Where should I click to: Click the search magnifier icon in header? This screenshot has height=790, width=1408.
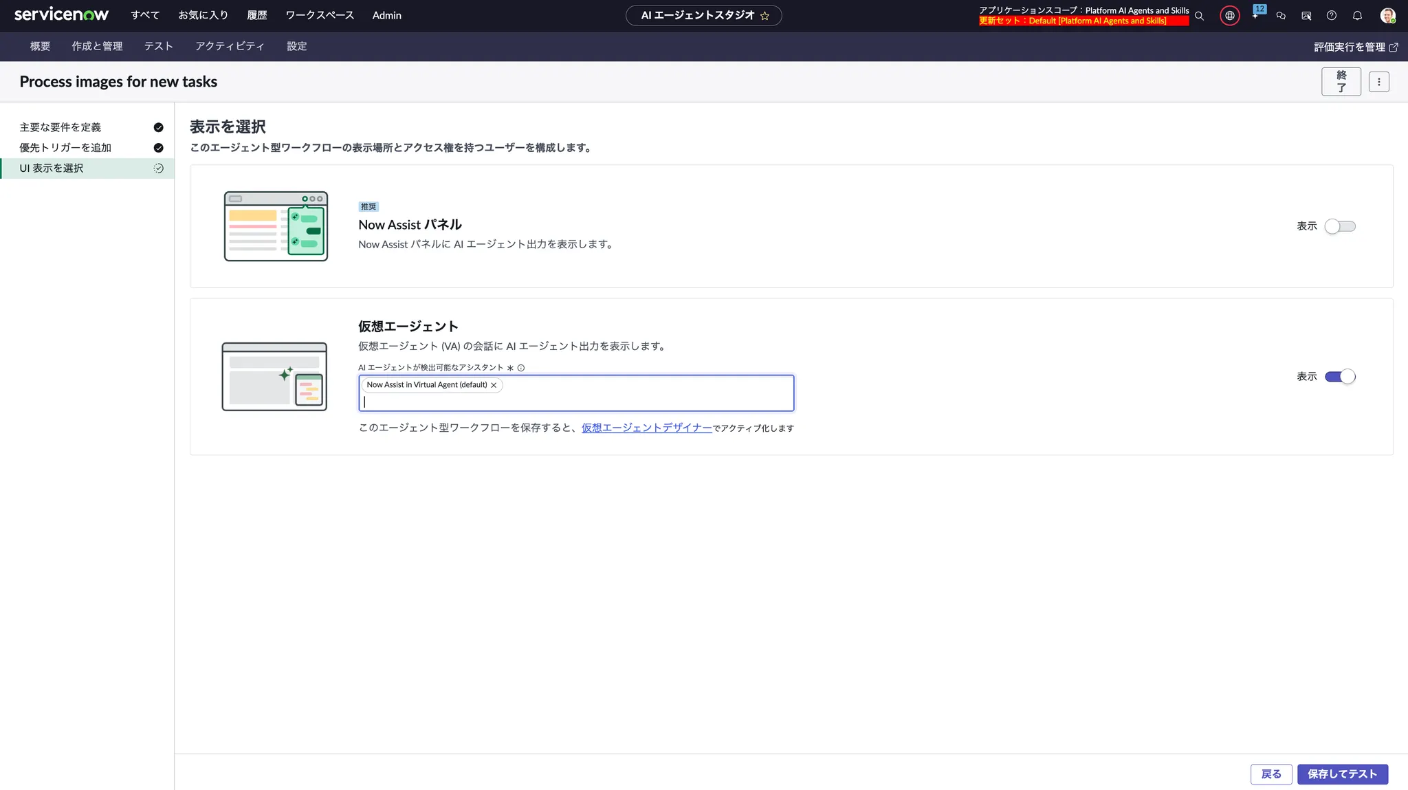point(1199,16)
